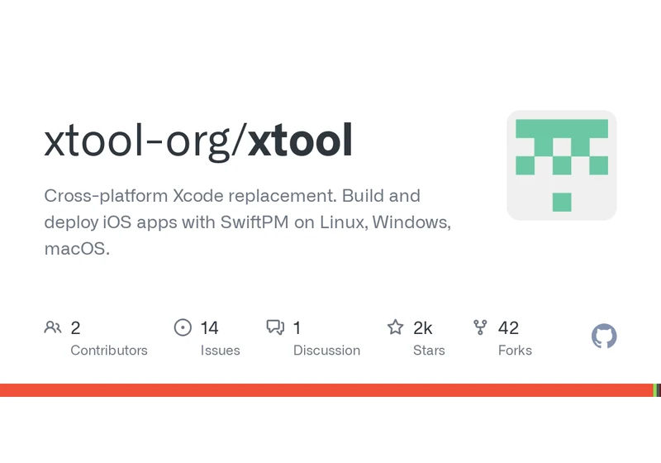Click the '2k' stars count
Viewport: 661px width, 463px height.
tap(423, 328)
